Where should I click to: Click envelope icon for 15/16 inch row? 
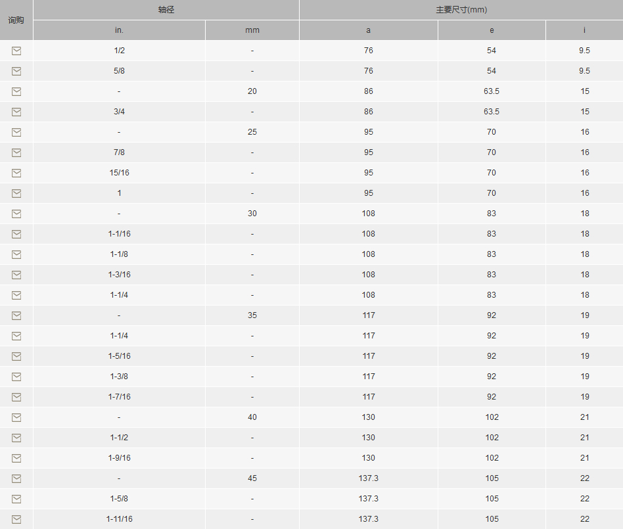16,173
